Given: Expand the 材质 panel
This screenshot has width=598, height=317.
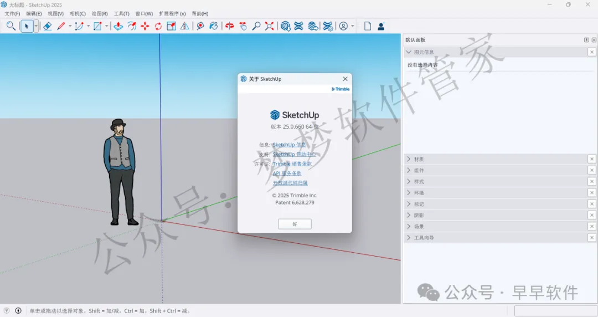Looking at the screenshot, I should click(x=409, y=159).
